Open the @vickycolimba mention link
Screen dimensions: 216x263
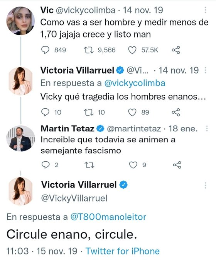pos(135,83)
